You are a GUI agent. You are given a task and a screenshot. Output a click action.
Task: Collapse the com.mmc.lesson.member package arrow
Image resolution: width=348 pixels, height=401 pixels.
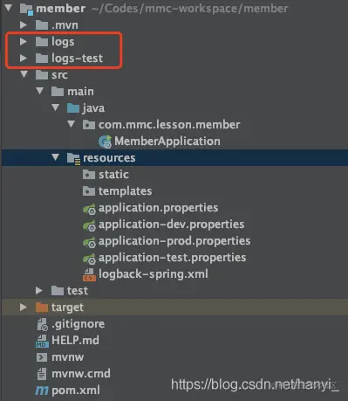coord(71,124)
